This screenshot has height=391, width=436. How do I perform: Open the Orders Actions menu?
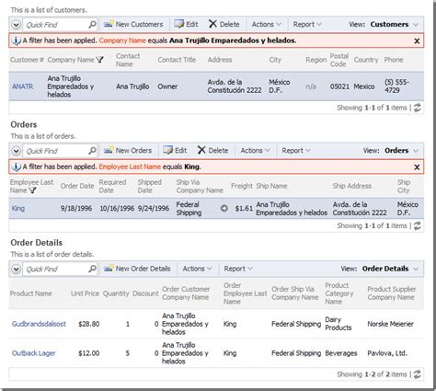point(255,151)
